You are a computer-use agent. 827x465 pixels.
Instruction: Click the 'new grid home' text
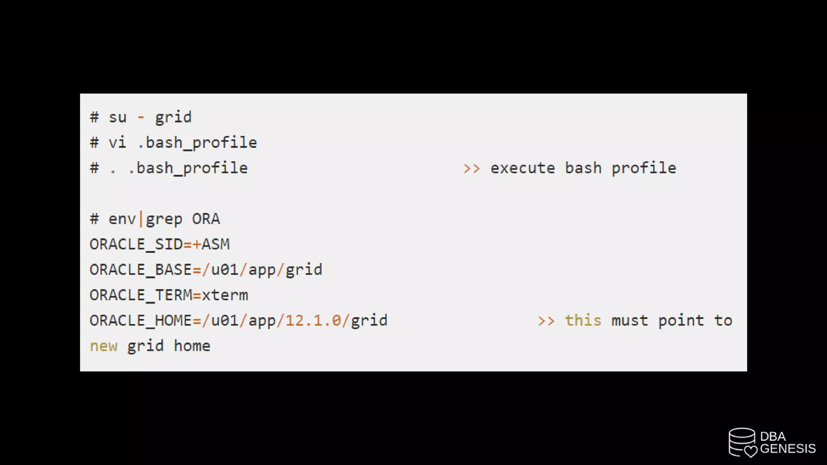pos(150,346)
